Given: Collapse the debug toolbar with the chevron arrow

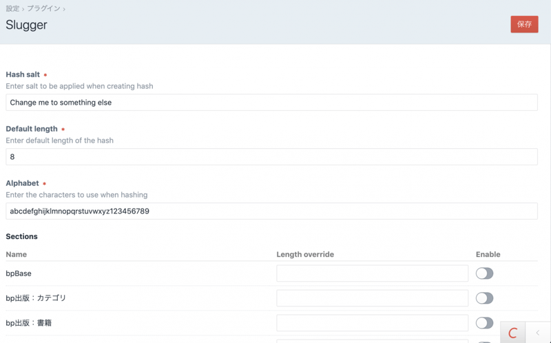Looking at the screenshot, I should pyautogui.click(x=538, y=333).
